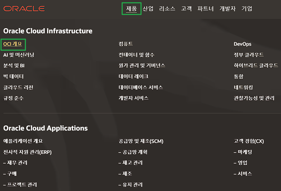Select 공급망 계획 link
This screenshot has width=281, height=191.
tap(133, 152)
